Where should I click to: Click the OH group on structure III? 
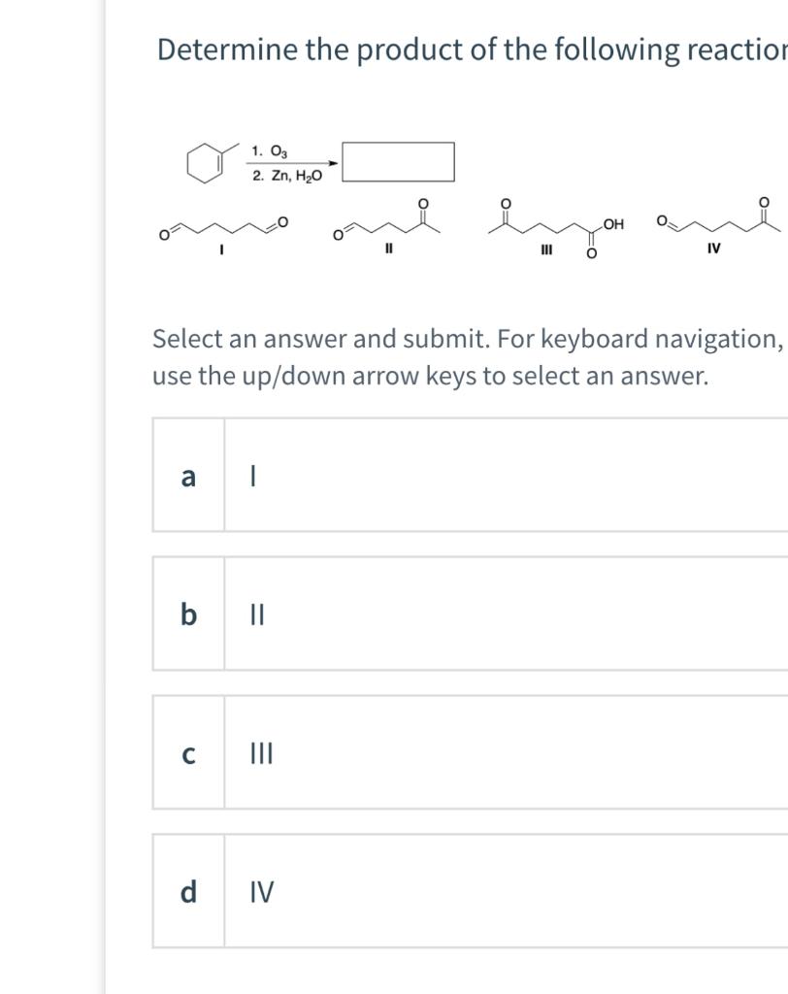coord(611,221)
